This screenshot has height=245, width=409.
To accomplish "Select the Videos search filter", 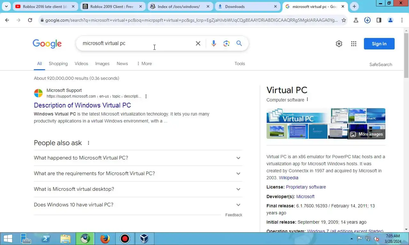I will (81, 63).
